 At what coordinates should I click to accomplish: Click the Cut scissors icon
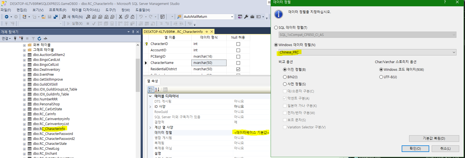tap(121, 17)
